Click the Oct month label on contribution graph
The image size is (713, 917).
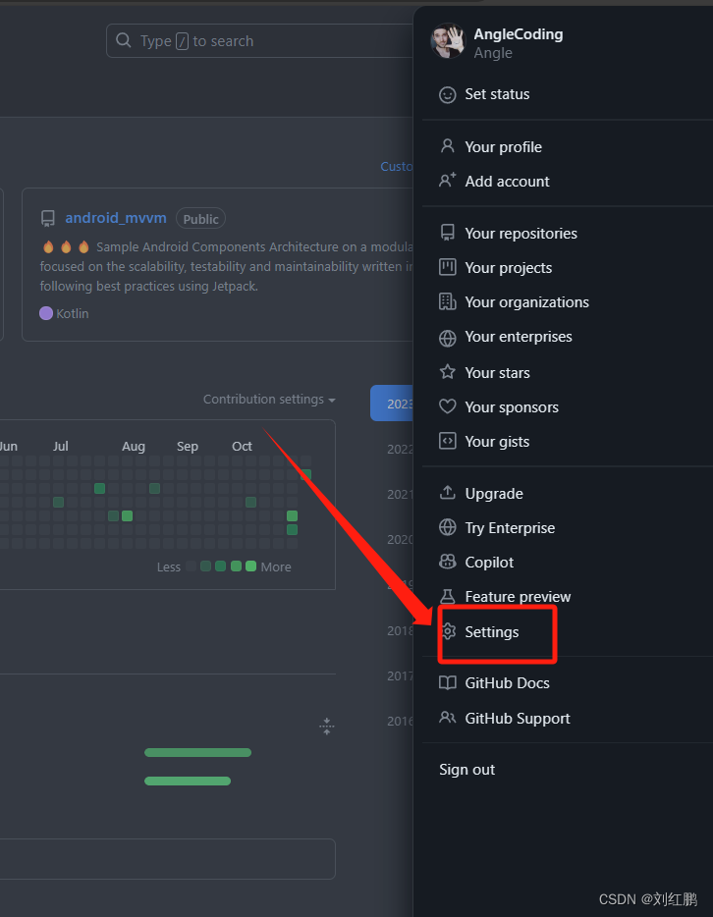pos(242,446)
